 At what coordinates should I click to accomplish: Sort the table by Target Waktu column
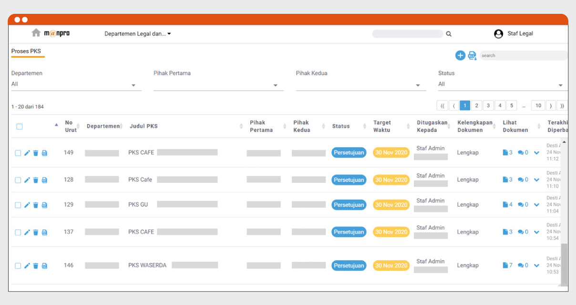382,126
